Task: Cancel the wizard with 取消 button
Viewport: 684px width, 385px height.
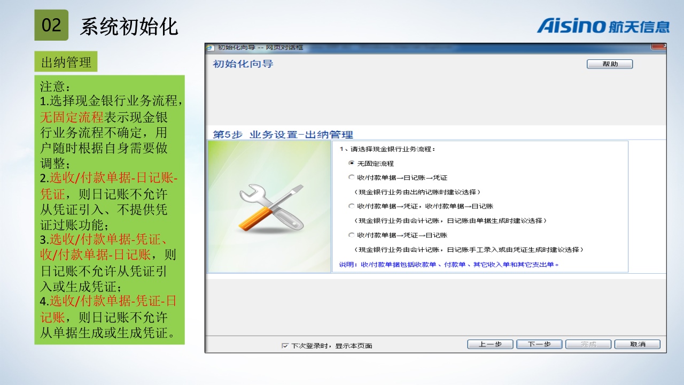Action: (637, 344)
